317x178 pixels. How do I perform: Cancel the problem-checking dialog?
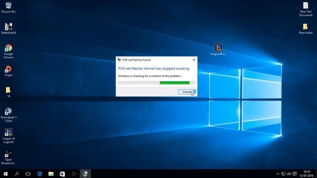(x=187, y=91)
